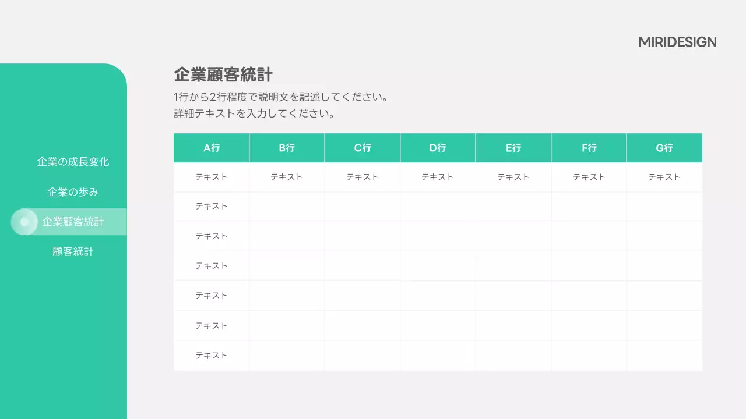This screenshot has width=746, height=419.
Task: Click the 企業顧客統計 slide title
Action: coord(224,74)
